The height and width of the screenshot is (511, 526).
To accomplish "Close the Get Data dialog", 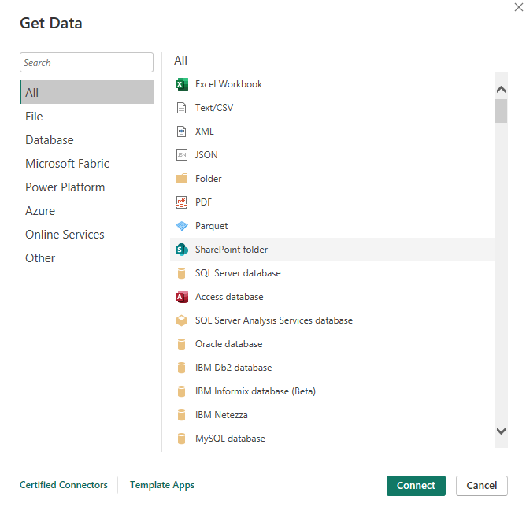I will (x=519, y=7).
